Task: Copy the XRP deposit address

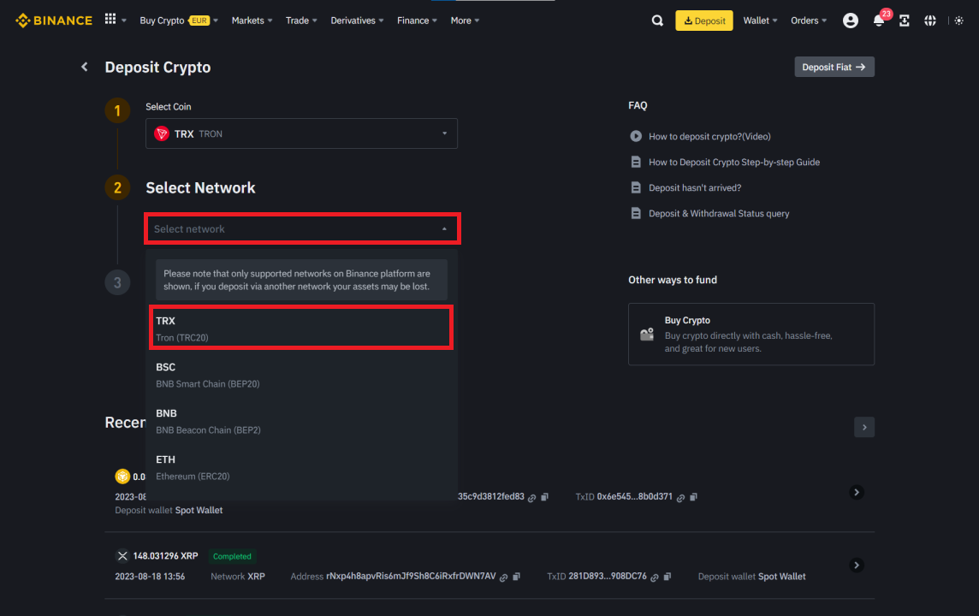Action: (516, 577)
